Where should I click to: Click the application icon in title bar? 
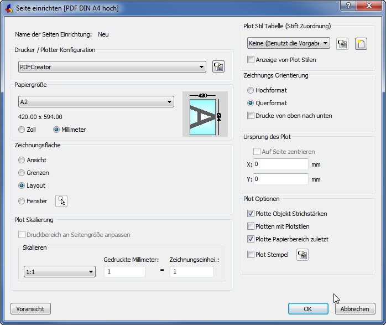(8, 8)
